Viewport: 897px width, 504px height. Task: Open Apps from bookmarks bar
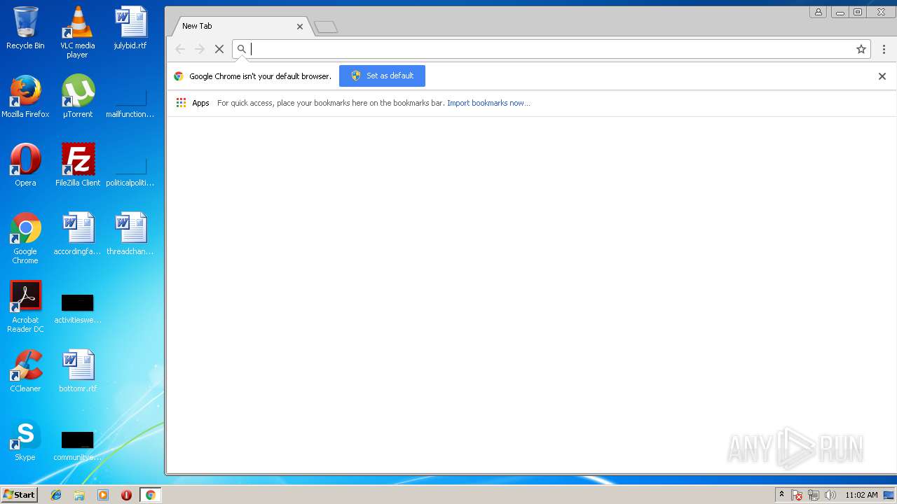coord(193,103)
